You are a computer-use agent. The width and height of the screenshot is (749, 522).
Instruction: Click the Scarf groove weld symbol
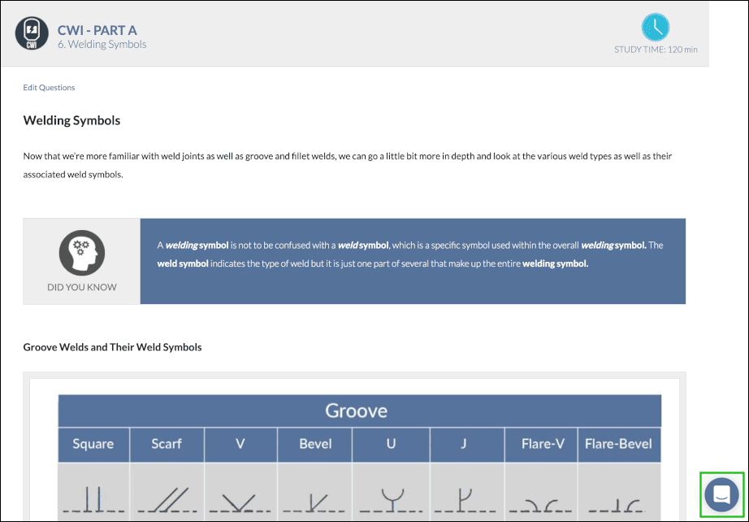[166, 499]
